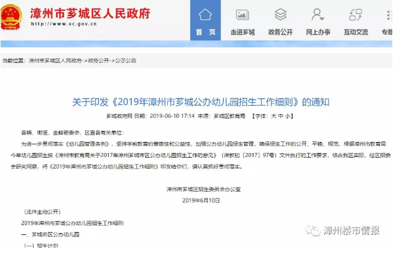This screenshot has height=254, width=394.
Task: Set font size to 中 (medium)
Action: (280, 116)
